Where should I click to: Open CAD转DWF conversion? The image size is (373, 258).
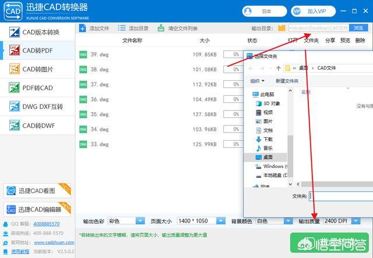point(37,125)
